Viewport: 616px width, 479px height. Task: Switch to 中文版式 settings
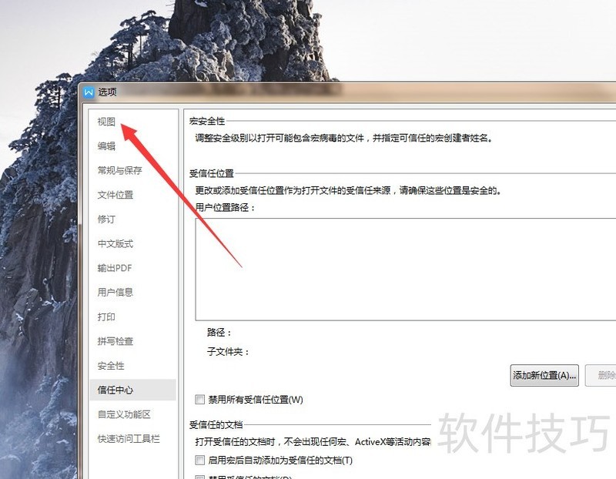point(115,243)
